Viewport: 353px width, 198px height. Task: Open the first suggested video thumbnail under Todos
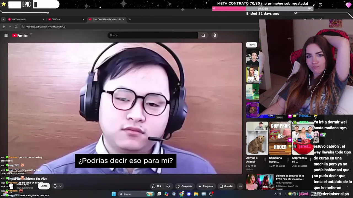(252, 57)
